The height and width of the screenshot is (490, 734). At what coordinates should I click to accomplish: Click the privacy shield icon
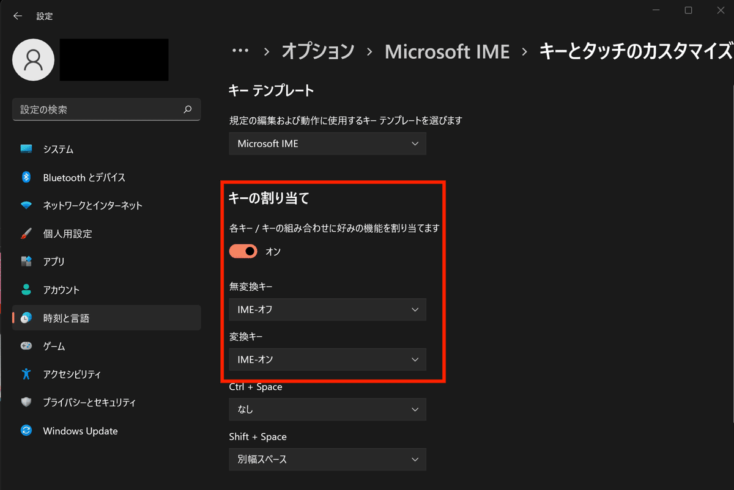pyautogui.click(x=26, y=402)
